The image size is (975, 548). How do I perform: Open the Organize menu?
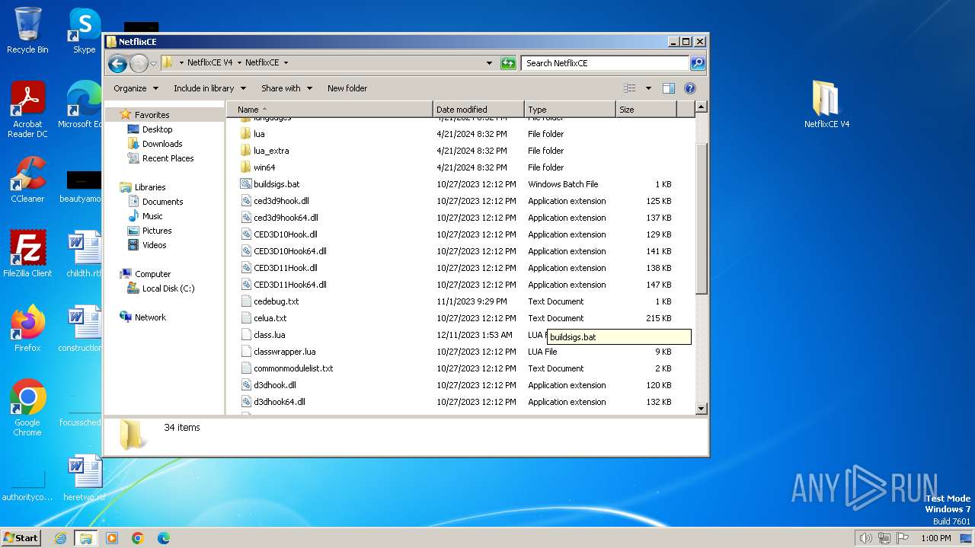(x=136, y=88)
